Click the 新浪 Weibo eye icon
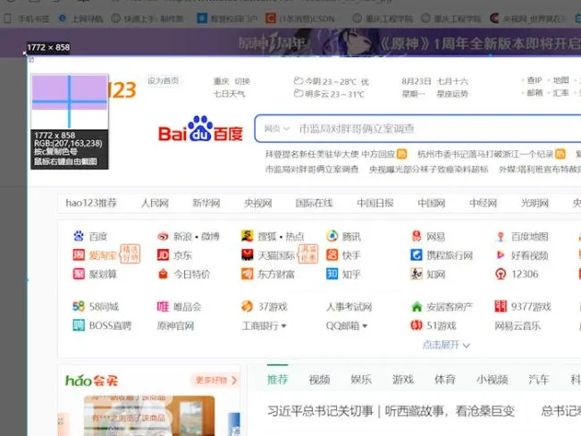The width and height of the screenshot is (581, 436). coord(163,236)
